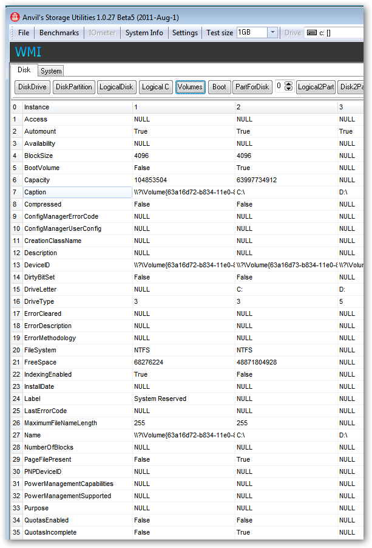The width and height of the screenshot is (372, 548).
Task: Select the Instance header cell
Action: [x=78, y=108]
